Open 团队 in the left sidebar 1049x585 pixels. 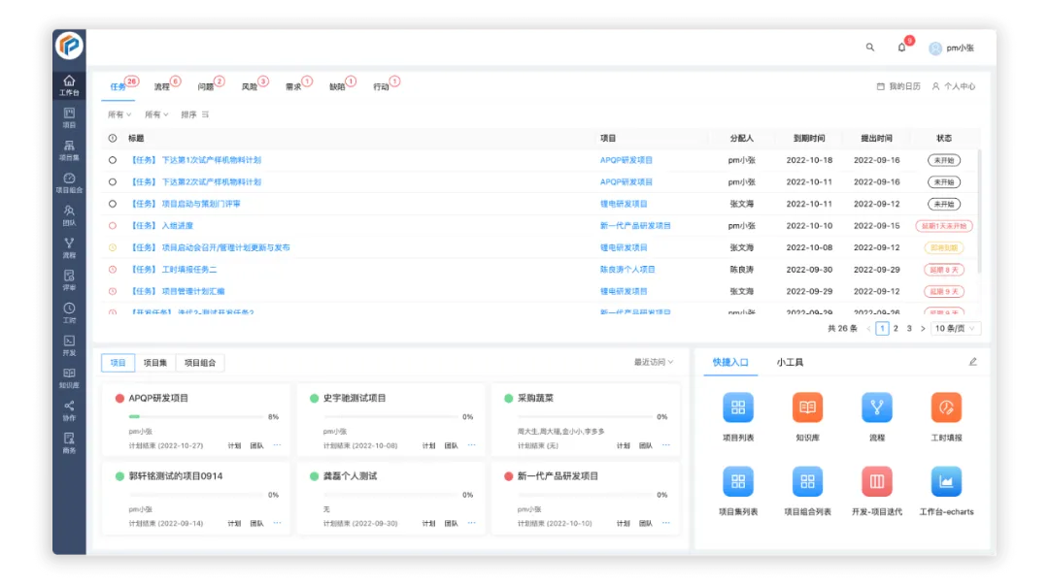click(x=69, y=215)
